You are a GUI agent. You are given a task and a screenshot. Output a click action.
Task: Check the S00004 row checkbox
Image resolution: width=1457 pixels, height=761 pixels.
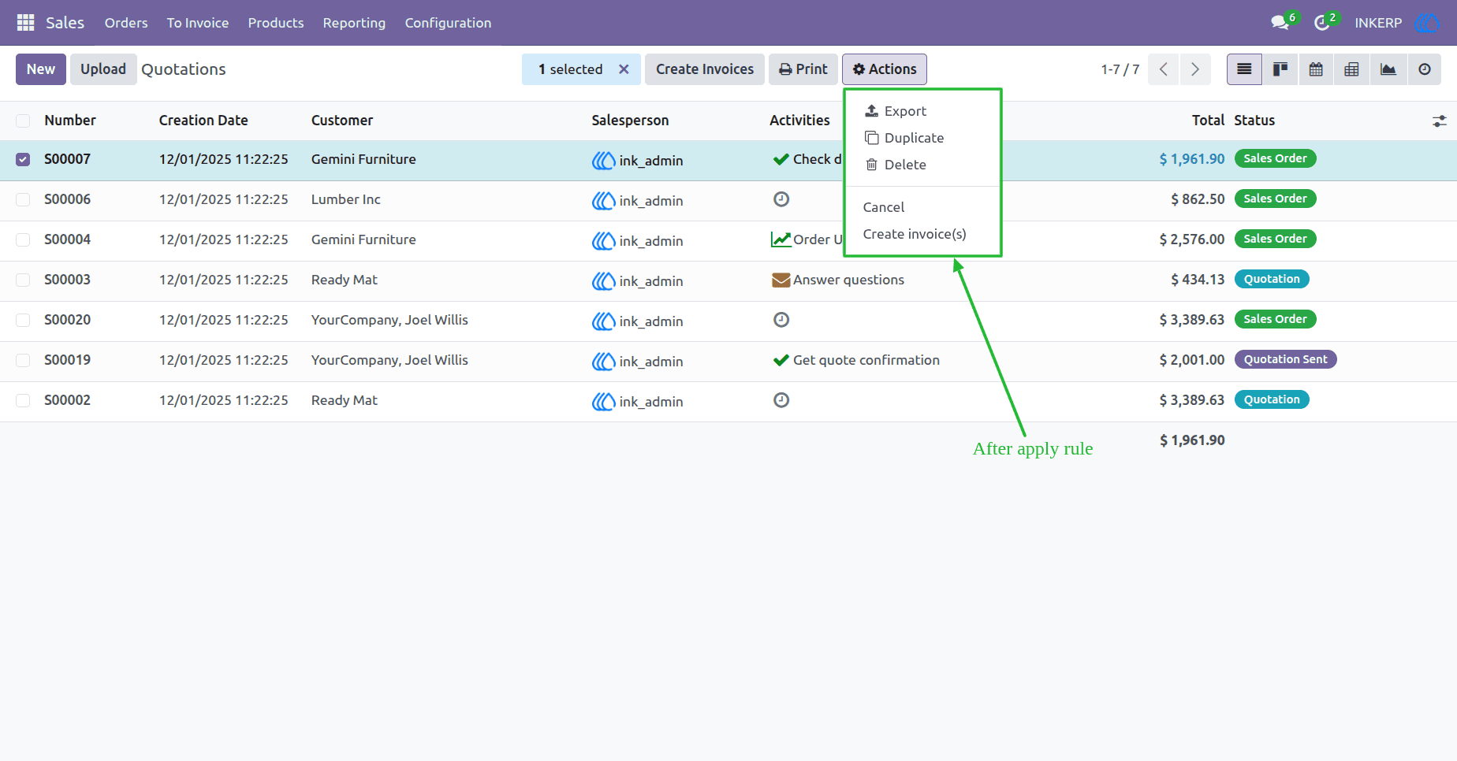point(23,239)
